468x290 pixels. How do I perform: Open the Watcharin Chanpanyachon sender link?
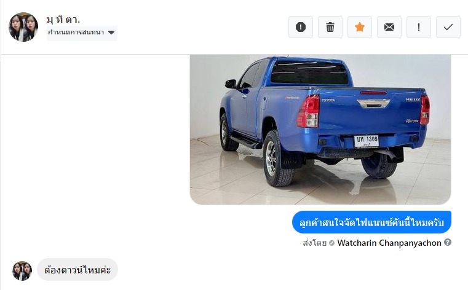coord(389,243)
